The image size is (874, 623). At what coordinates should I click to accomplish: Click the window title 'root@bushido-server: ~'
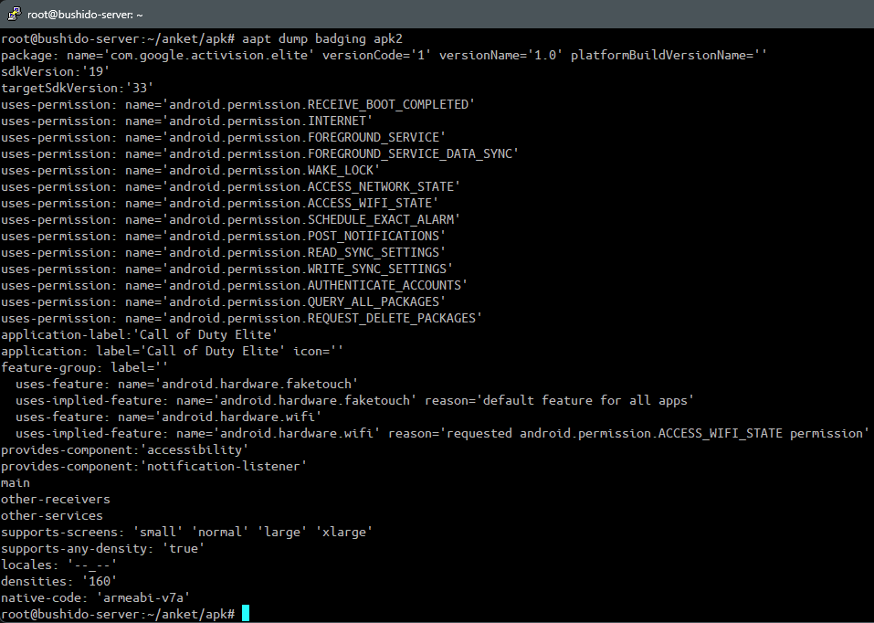coord(85,15)
